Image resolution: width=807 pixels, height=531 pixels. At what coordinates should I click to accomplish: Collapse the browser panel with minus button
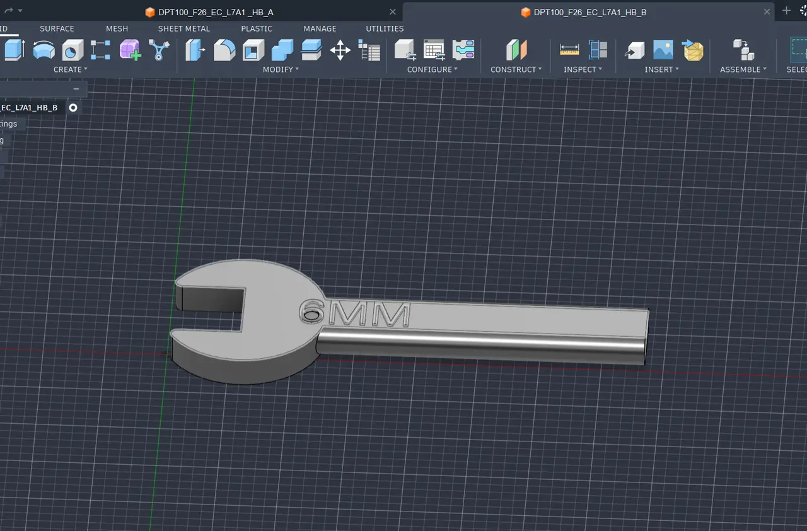[76, 89]
